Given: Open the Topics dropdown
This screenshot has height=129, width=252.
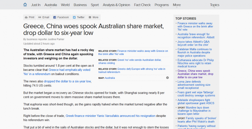Looking at the screenshot, I should coord(215,5).
